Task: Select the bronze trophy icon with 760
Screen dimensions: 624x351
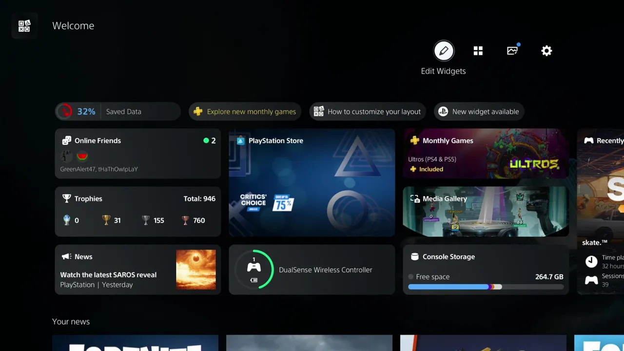Action: (x=185, y=220)
